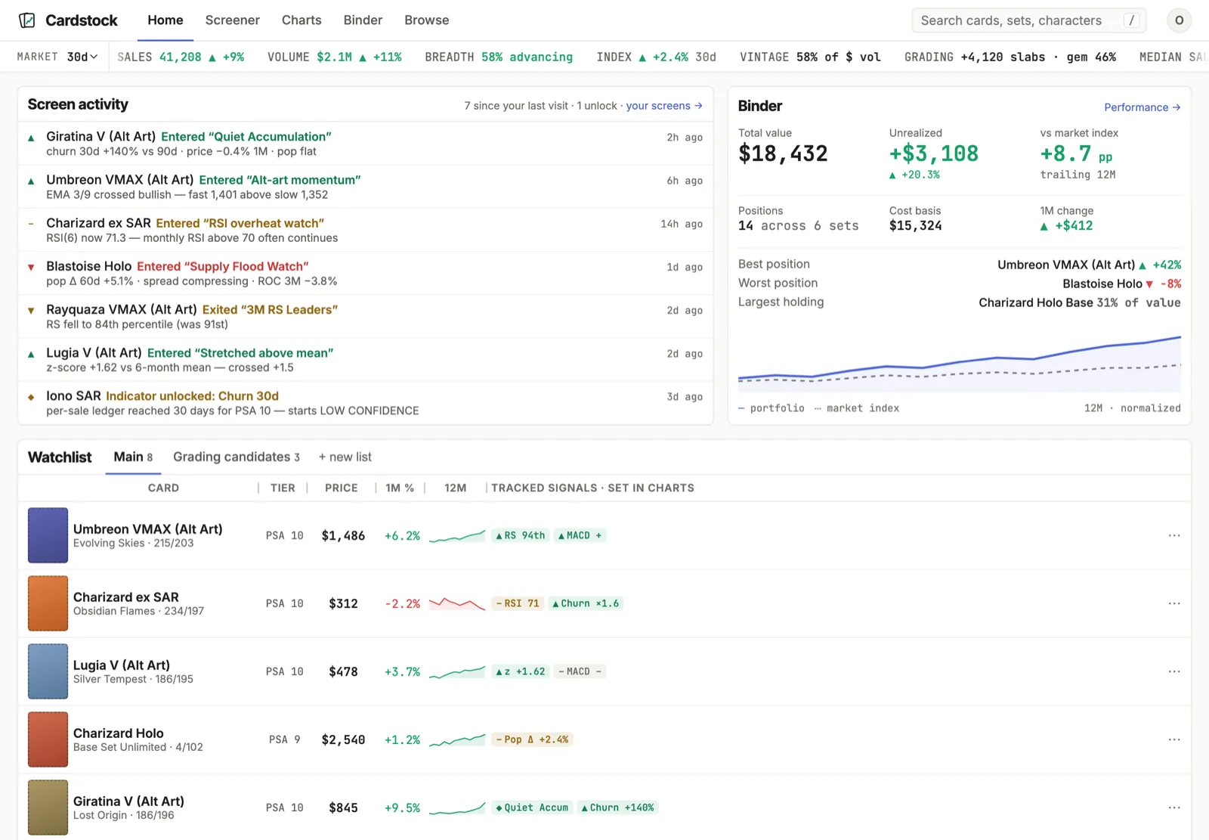Sort watchlist by TIER column header
1209x840 pixels.
click(x=283, y=488)
